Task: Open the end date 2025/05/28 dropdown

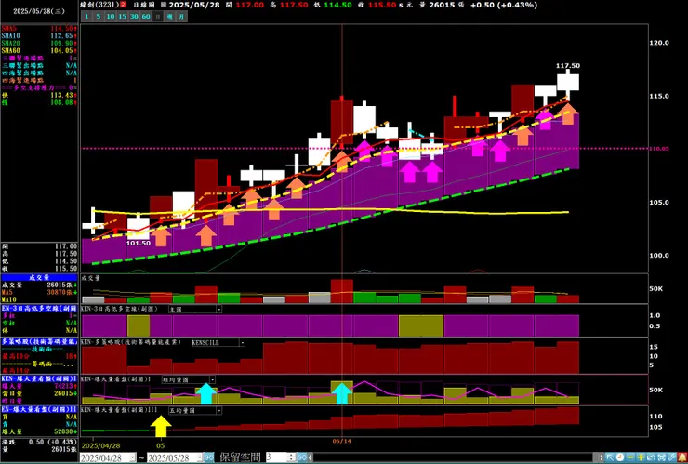Action: pos(199,457)
